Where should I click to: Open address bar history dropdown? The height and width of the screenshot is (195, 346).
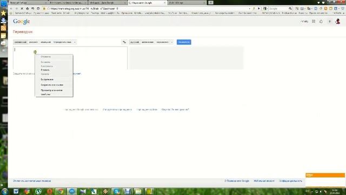click(x=250, y=9)
